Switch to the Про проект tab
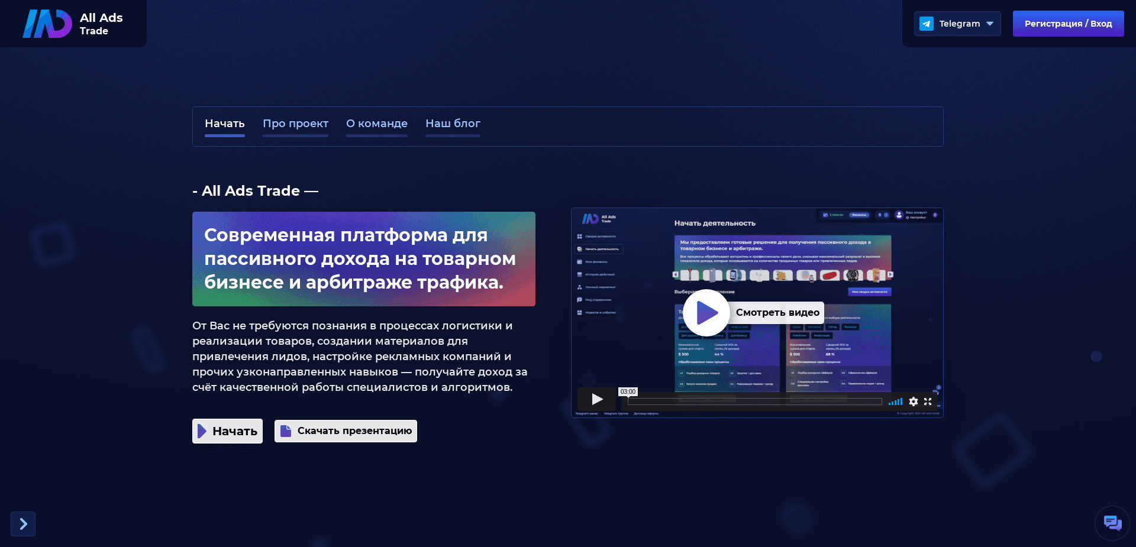Image resolution: width=1136 pixels, height=547 pixels. click(x=296, y=124)
